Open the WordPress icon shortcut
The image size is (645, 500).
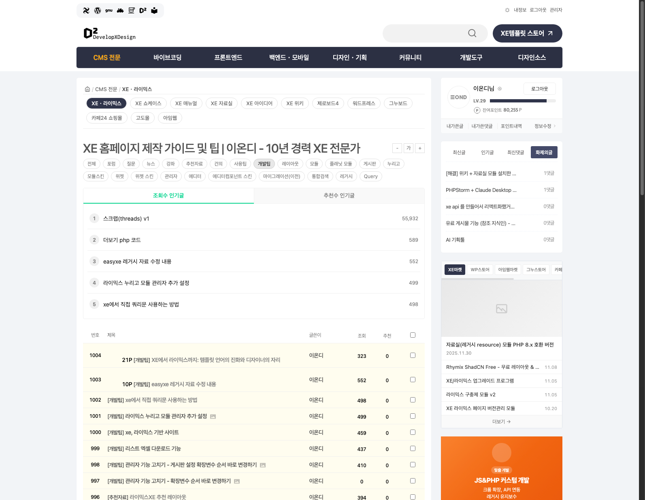click(x=98, y=11)
